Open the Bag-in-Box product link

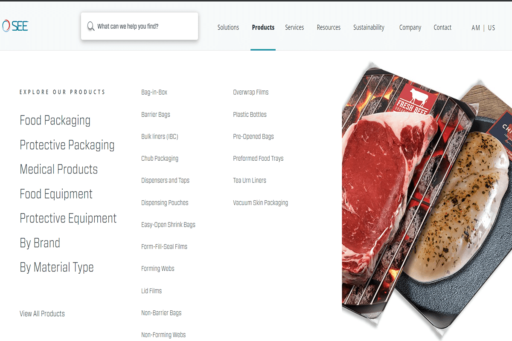(154, 92)
